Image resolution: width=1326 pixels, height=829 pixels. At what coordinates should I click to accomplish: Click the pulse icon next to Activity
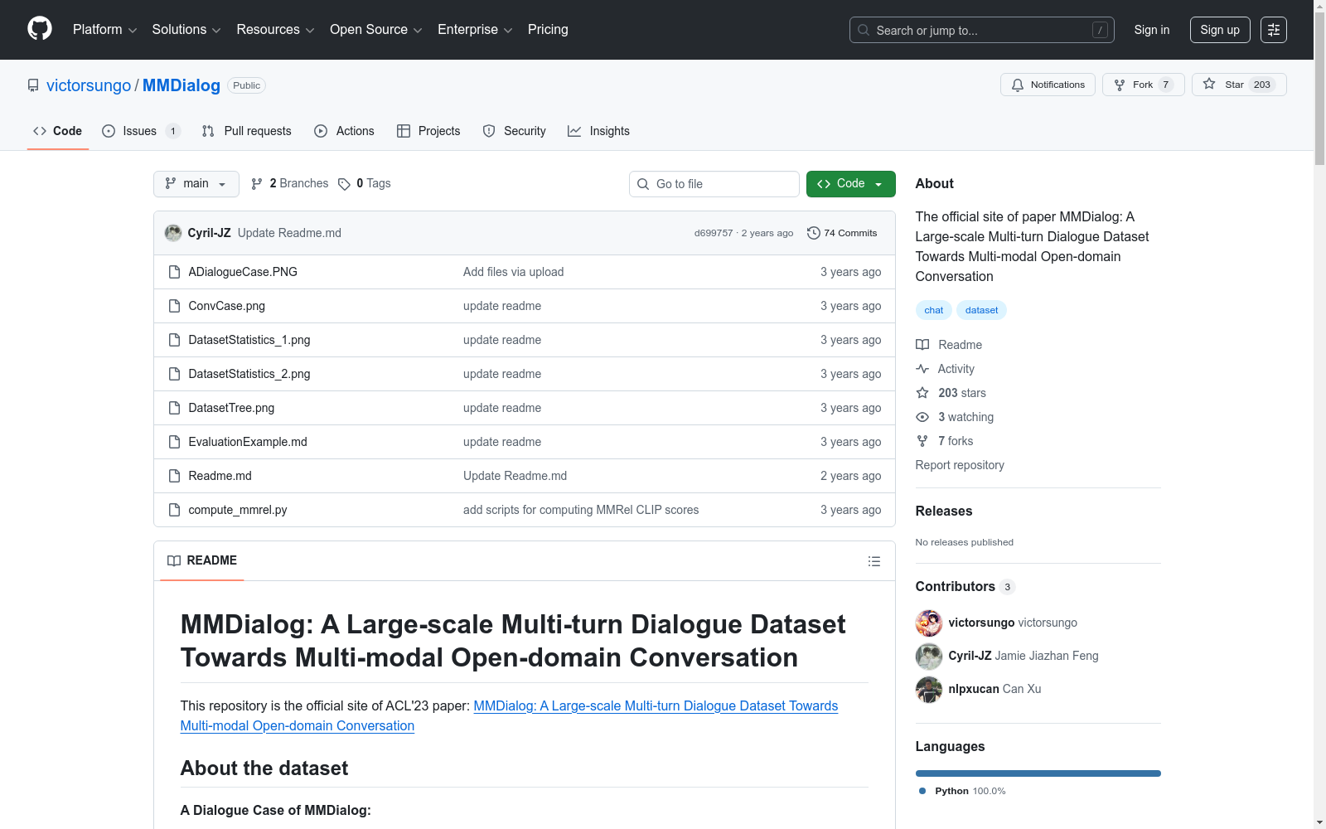tap(922, 369)
